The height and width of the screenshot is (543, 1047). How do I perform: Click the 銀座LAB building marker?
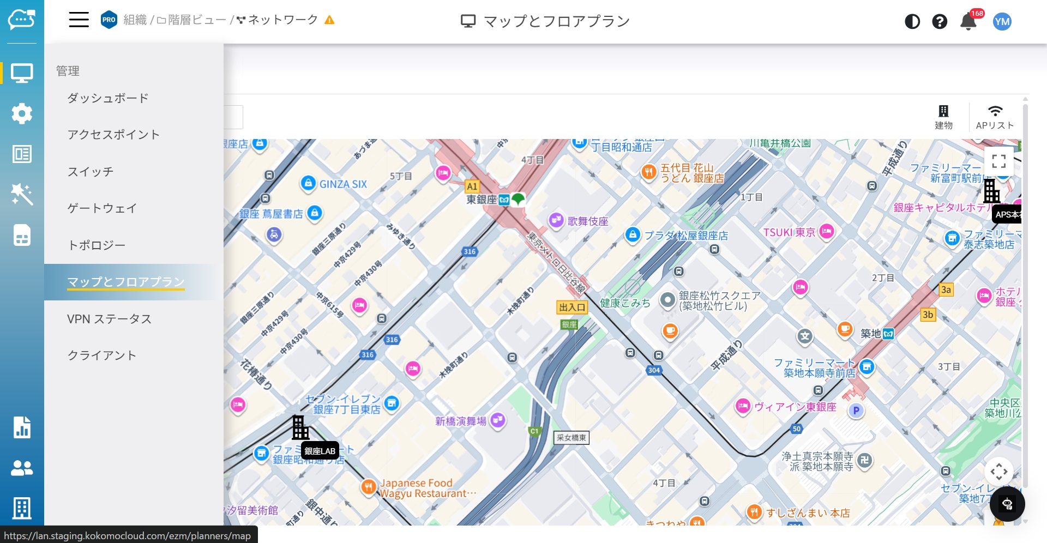(x=300, y=428)
